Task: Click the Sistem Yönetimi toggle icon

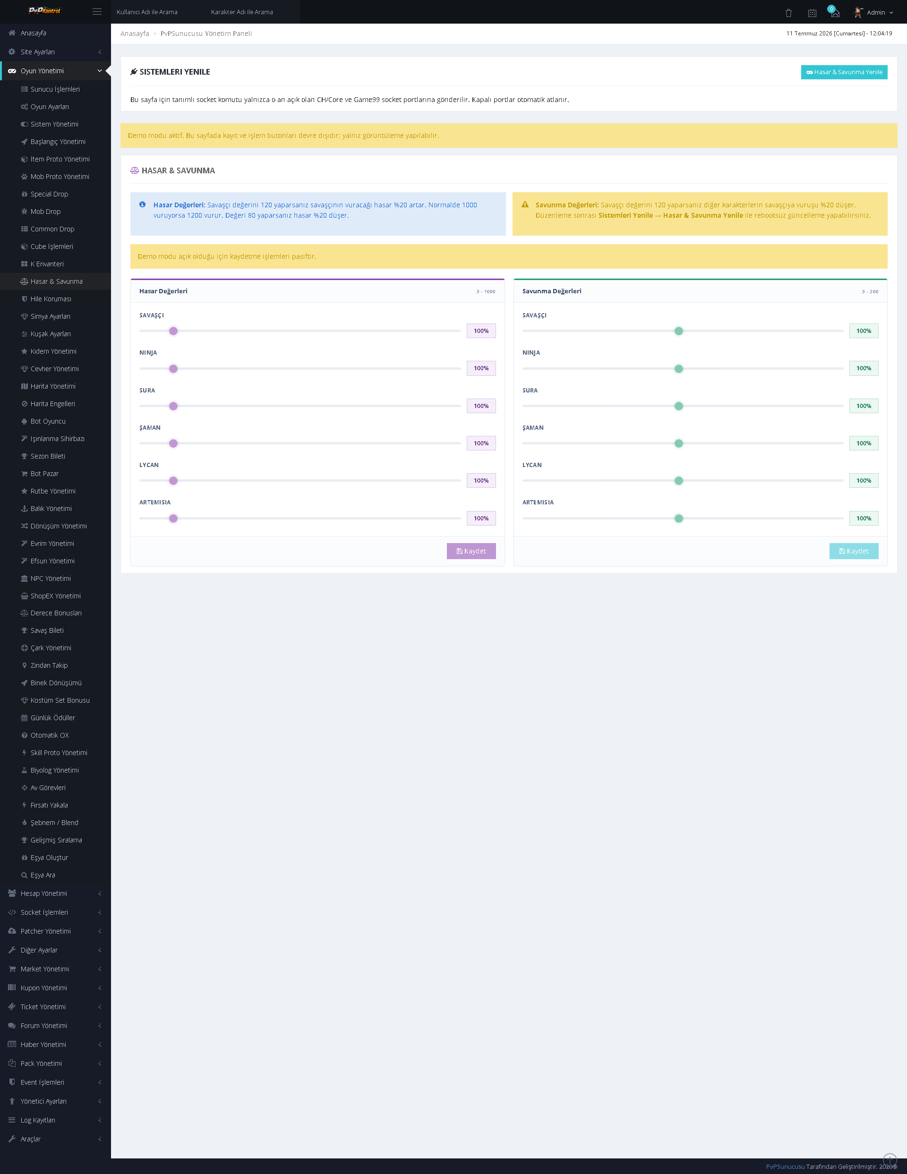Action: coord(24,124)
